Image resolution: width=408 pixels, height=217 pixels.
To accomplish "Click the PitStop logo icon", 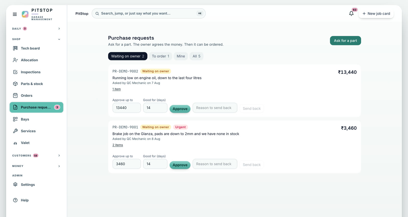I will 25,14.
